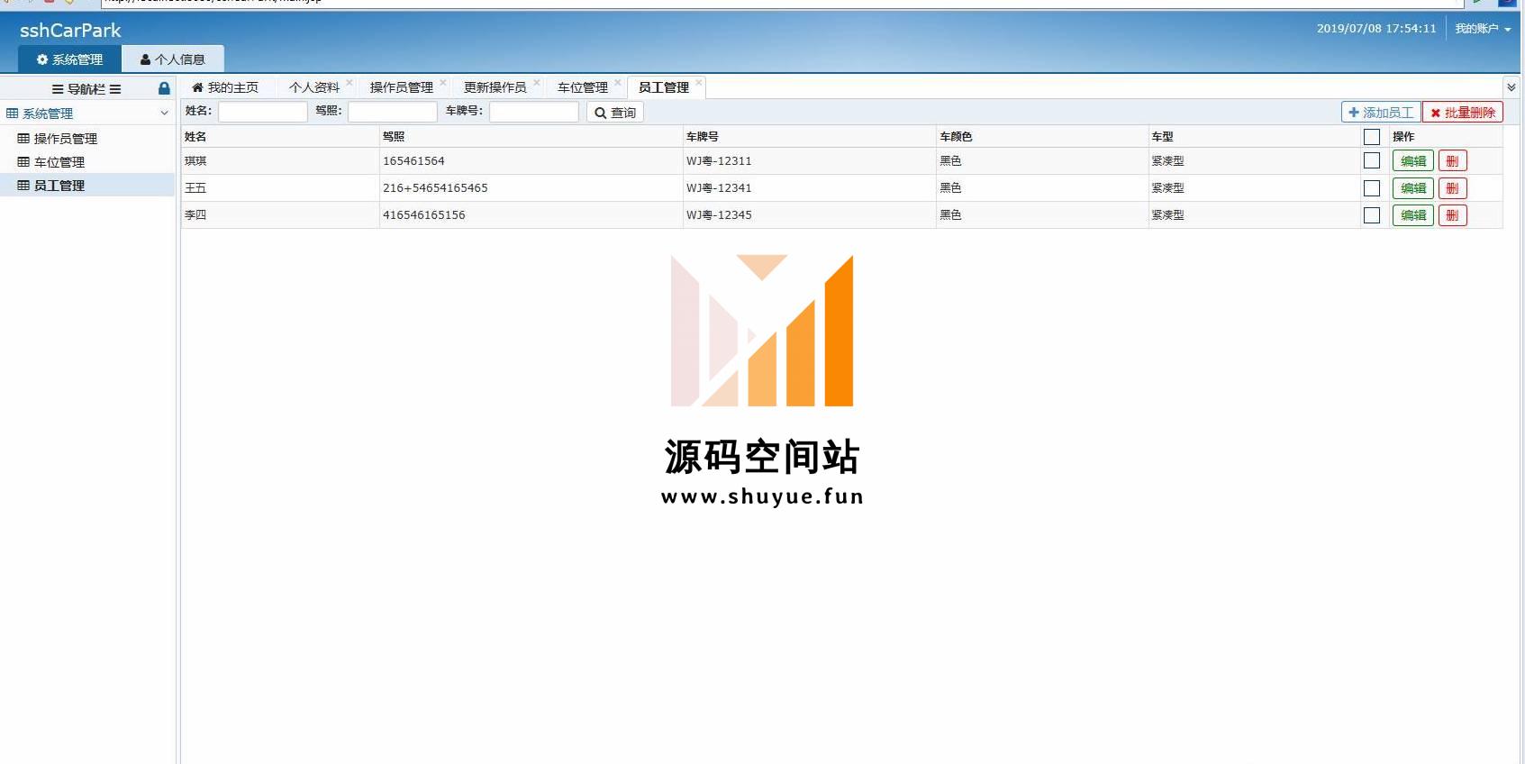Close the 个人资料 tab
1525x764 pixels.
pos(349,82)
